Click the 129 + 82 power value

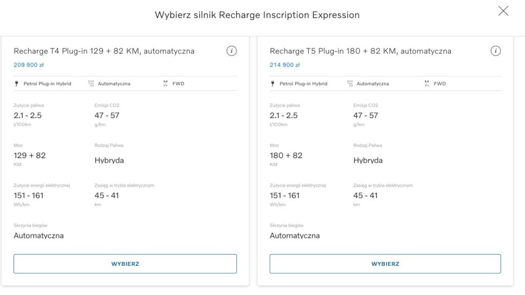point(29,155)
